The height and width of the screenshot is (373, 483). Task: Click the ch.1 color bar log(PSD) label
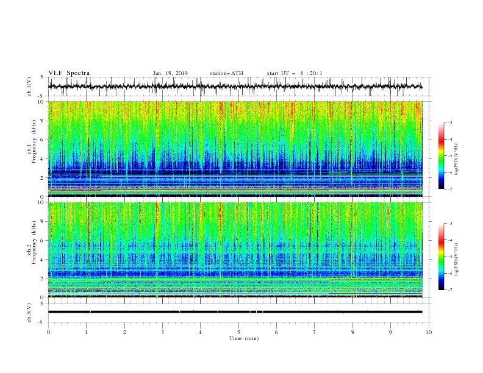click(456, 159)
